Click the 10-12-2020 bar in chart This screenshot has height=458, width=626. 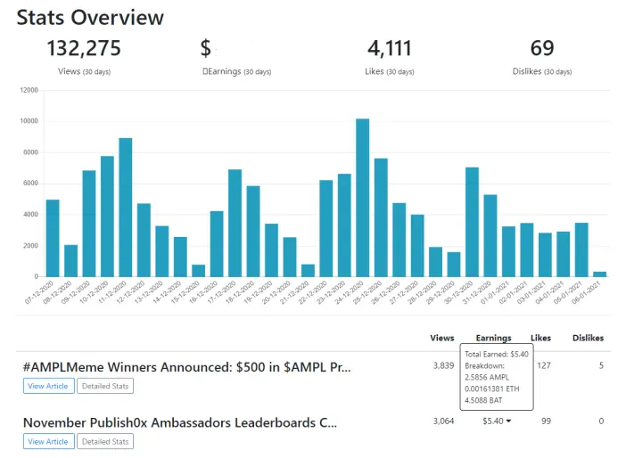tap(107, 217)
